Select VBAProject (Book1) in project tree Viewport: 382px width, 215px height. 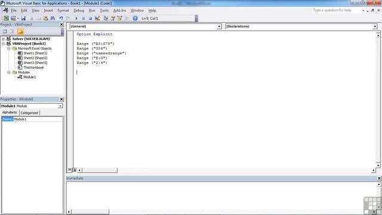click(x=29, y=44)
